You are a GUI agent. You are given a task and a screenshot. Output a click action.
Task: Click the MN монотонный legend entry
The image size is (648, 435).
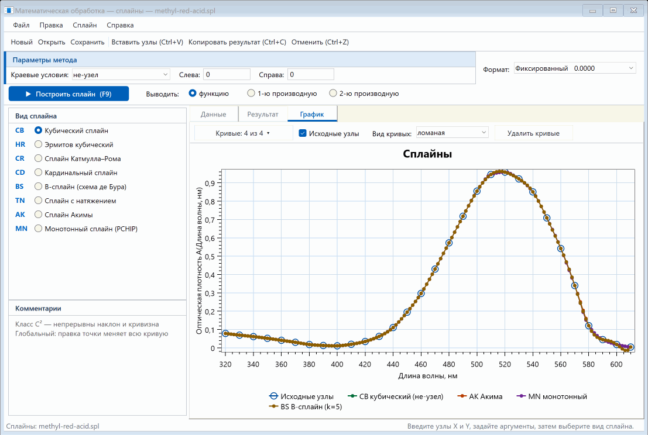552,396
